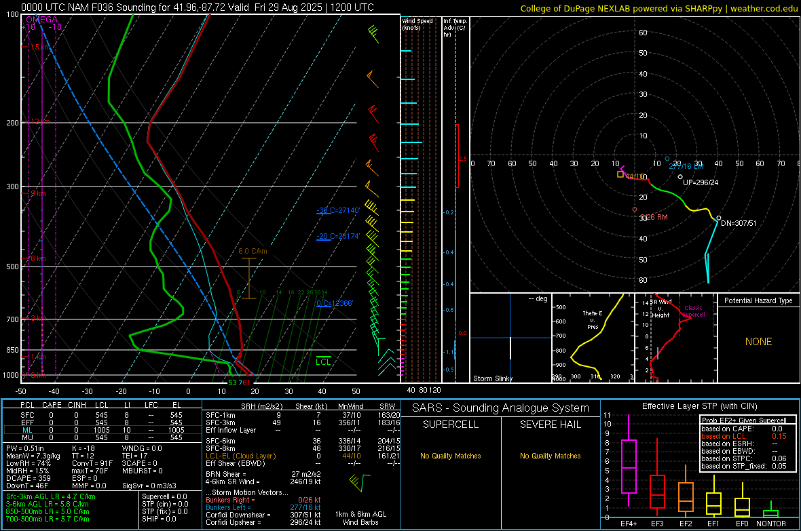Click the SUPERCELL column header
Viewport: 801px width, 531px height.
click(451, 425)
